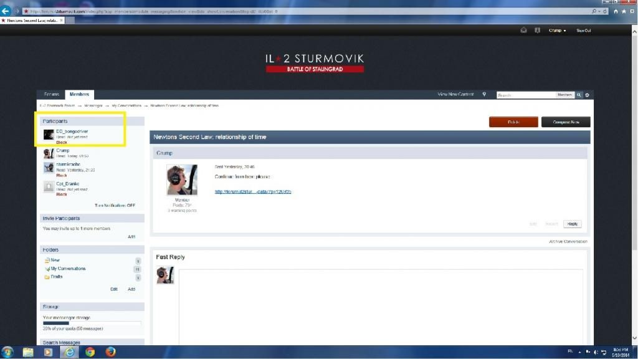Viewport: 638px width, 359px height.
Task: Open the messenger envelope icon in header
Action: click(524, 30)
